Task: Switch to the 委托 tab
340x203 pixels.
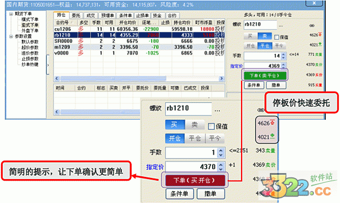Action: [76, 16]
